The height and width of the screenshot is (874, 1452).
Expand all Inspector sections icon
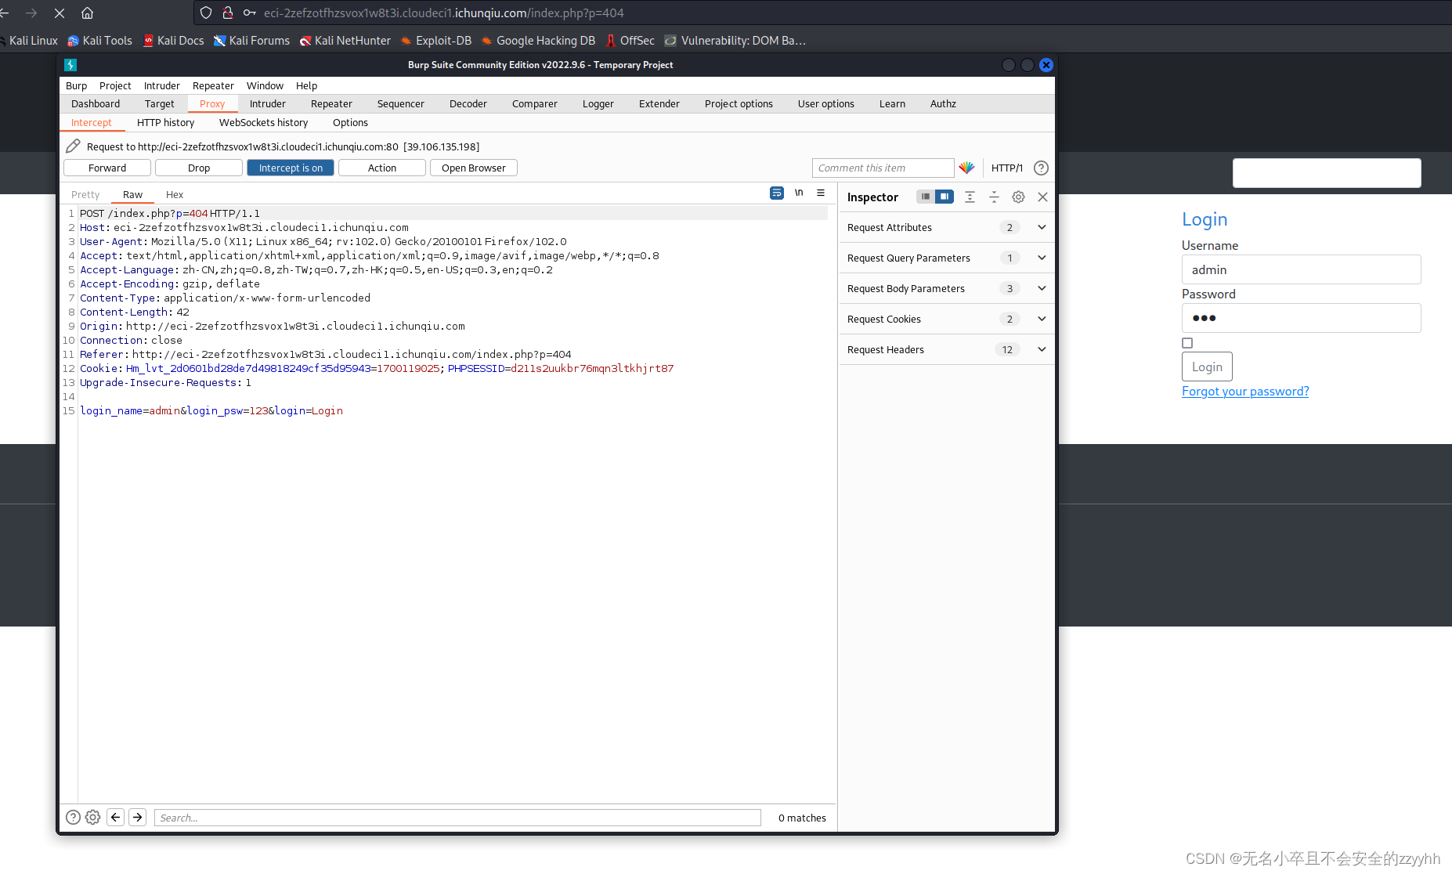pos(970,197)
